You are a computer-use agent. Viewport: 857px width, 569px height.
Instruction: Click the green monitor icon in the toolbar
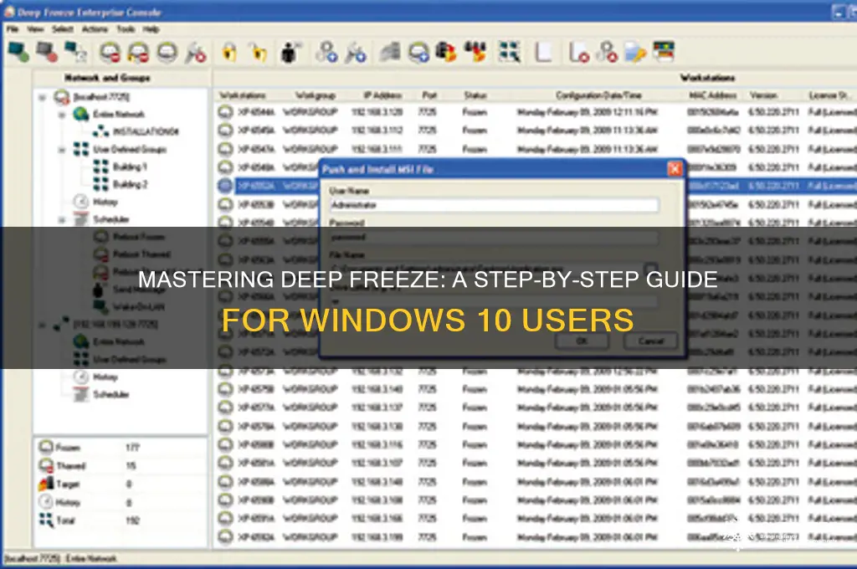[x=18, y=53]
